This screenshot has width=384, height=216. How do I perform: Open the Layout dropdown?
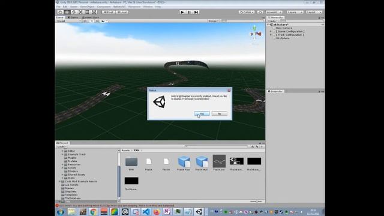(314, 12)
